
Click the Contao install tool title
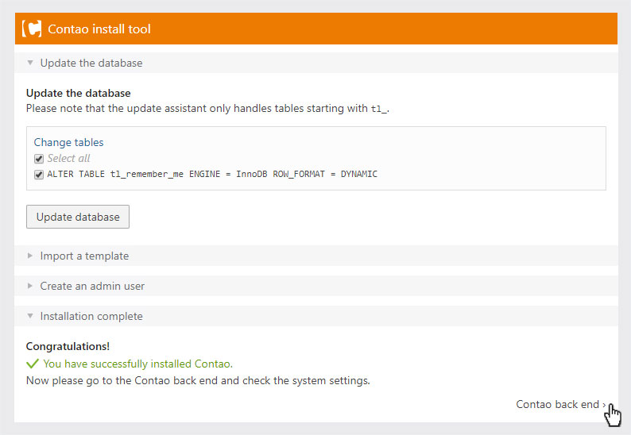(x=99, y=29)
